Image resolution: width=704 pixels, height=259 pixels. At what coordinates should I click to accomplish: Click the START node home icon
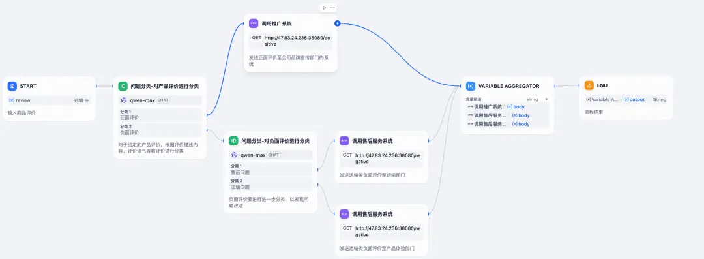(x=12, y=86)
